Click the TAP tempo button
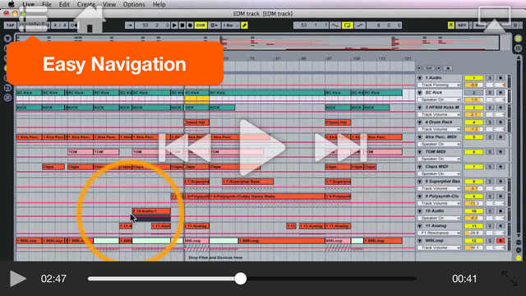Image resolution: width=526 pixels, height=296 pixels. pyautogui.click(x=10, y=25)
